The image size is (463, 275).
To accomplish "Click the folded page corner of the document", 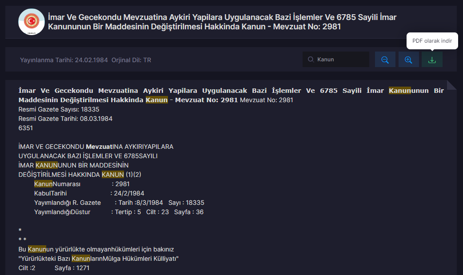I will (x=451, y=85).
